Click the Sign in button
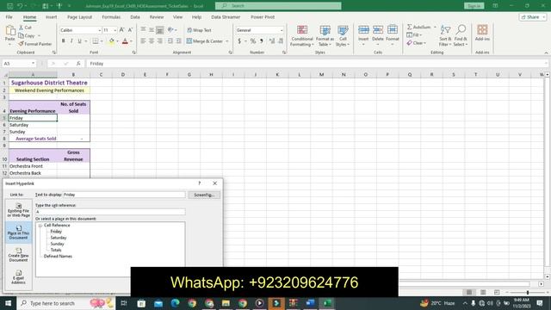The height and width of the screenshot is (310, 551). pyautogui.click(x=474, y=6)
